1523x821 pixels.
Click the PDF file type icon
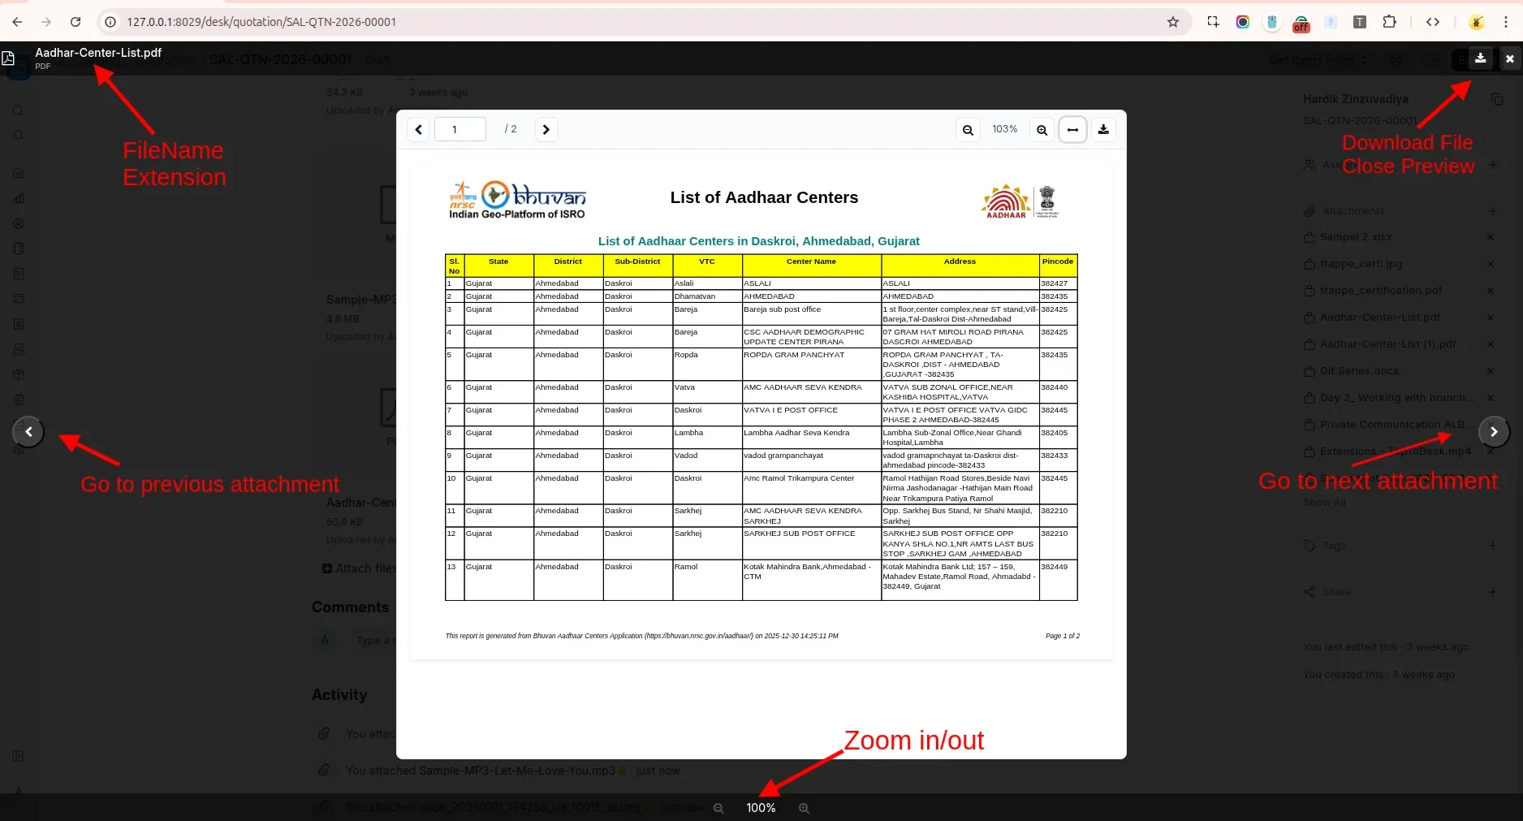tap(8, 58)
